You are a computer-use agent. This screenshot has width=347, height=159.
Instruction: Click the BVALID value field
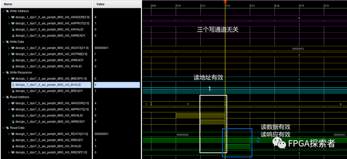pos(117,85)
